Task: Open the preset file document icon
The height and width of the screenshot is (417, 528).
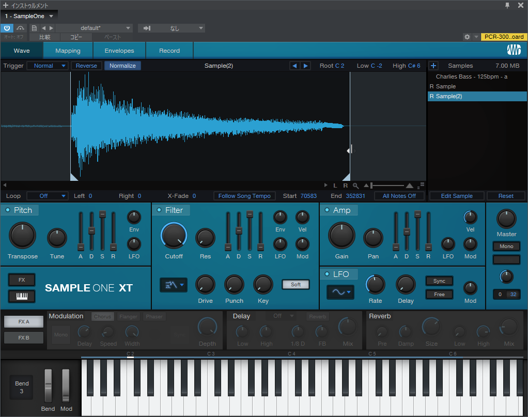Action: (x=34, y=28)
